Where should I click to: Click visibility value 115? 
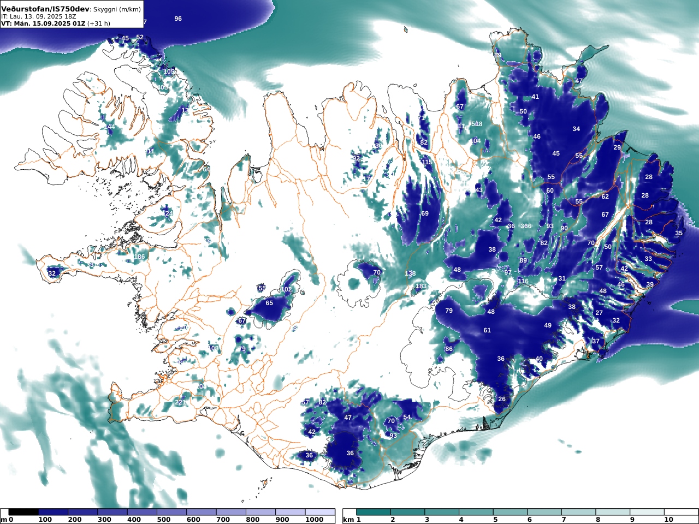pyautogui.click(x=427, y=162)
